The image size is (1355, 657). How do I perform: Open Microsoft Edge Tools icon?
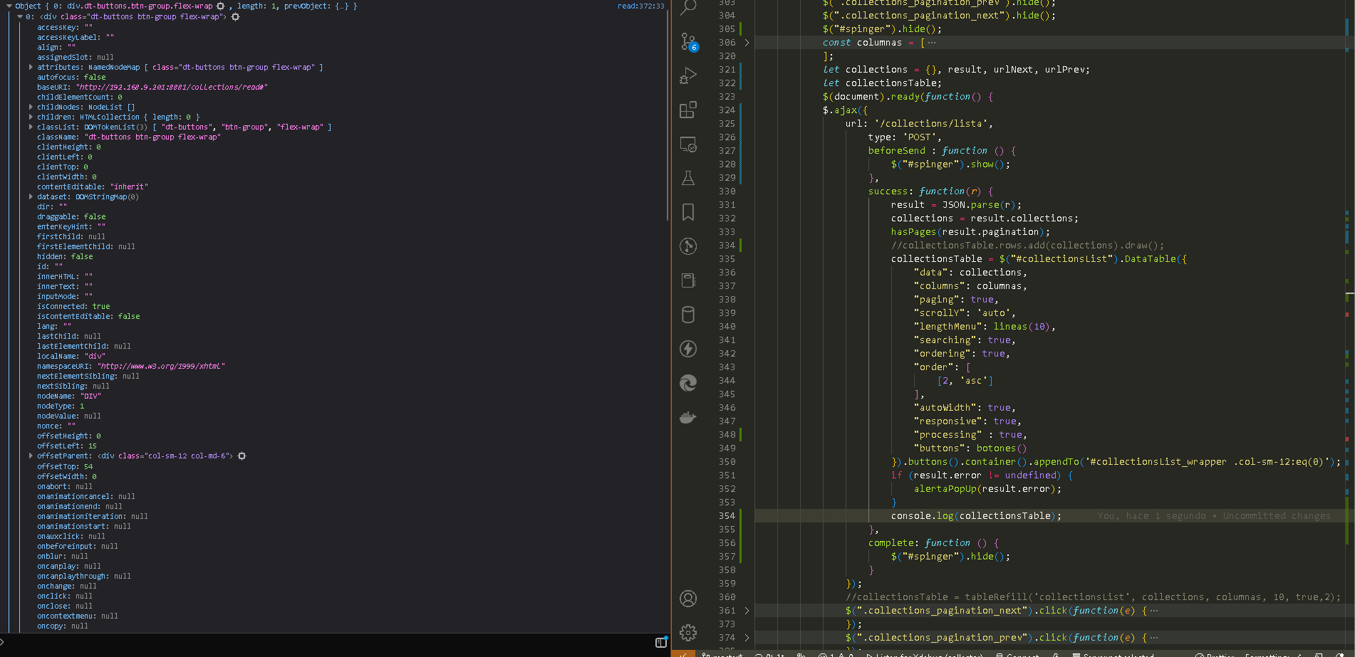point(688,383)
